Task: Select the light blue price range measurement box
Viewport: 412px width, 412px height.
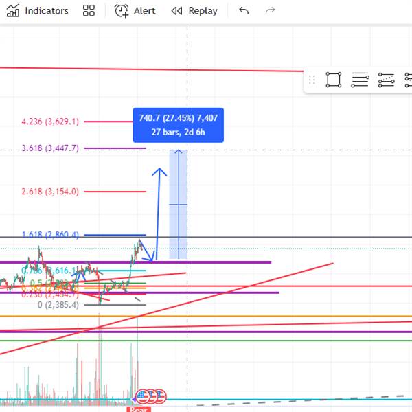Action: 178,204
